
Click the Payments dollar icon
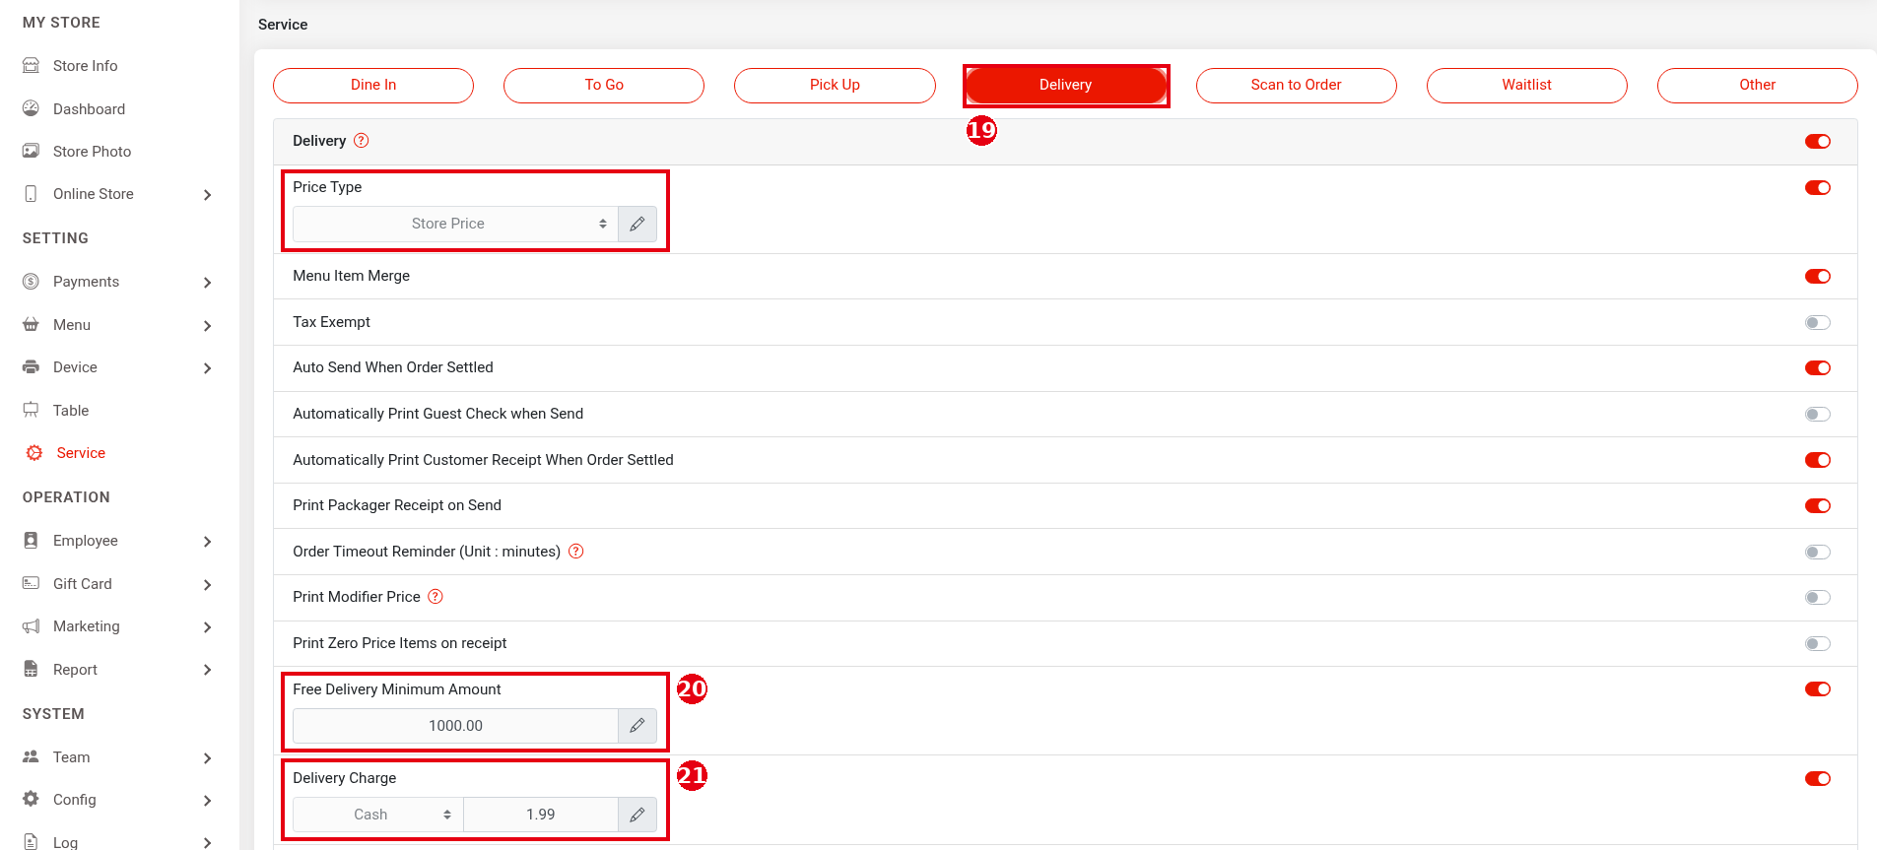(x=32, y=282)
